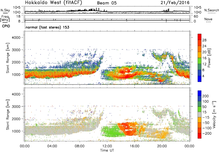Select the 'normal (fast stereo) 153' text
Screen dimensions: 219x152
tap(47, 27)
